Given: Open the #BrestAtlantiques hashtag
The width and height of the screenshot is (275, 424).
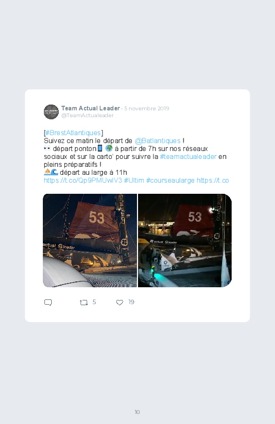Looking at the screenshot, I should click(73, 133).
